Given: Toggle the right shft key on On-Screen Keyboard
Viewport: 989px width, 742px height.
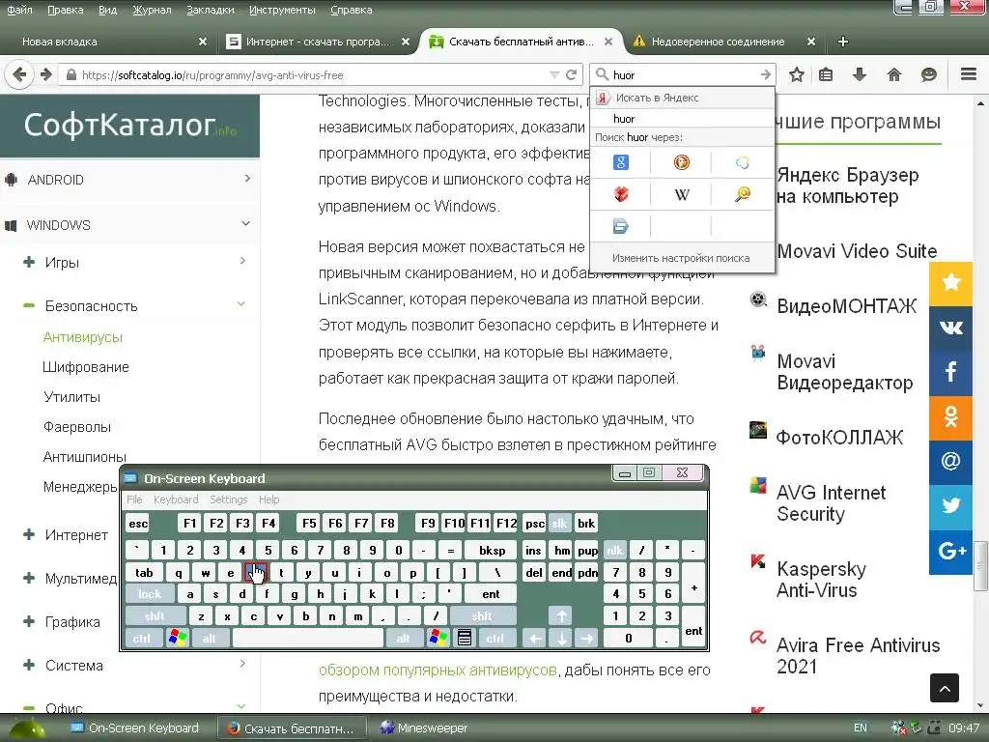Looking at the screenshot, I should (x=482, y=615).
